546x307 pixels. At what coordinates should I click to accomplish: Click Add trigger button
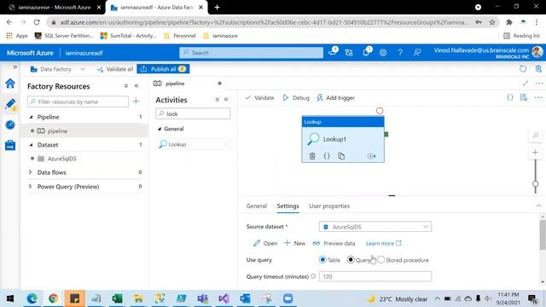pyautogui.click(x=335, y=98)
